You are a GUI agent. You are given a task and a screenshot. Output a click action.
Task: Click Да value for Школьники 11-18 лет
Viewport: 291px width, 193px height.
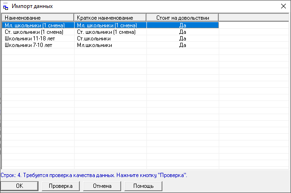pos(183,39)
